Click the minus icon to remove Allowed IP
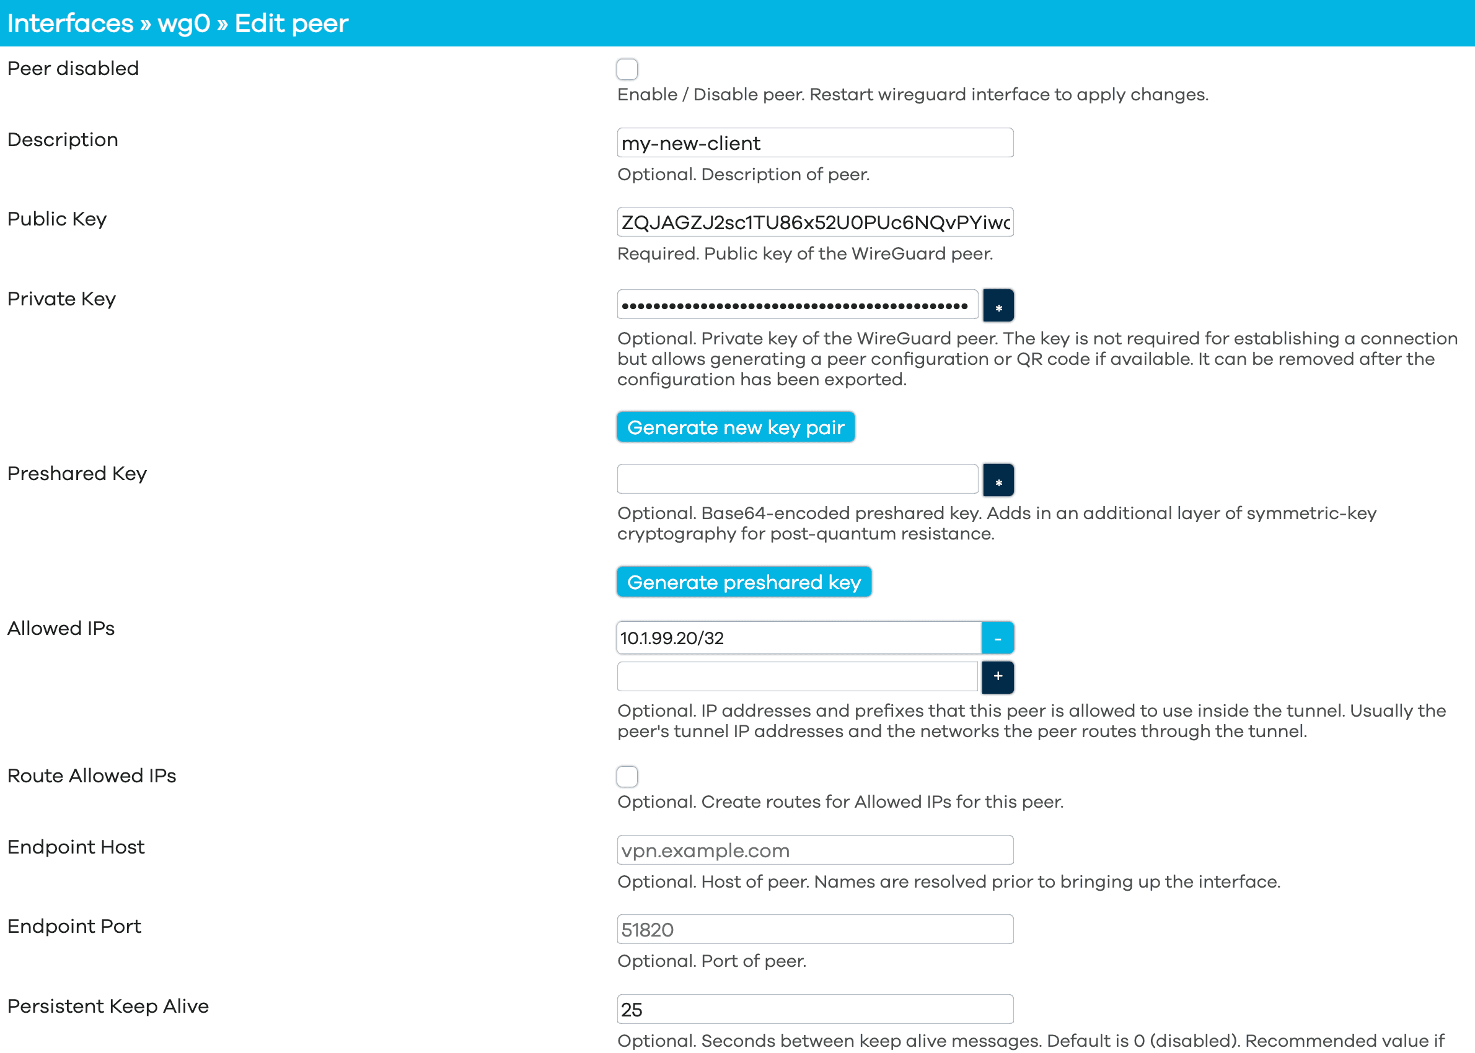This screenshot has height=1053, width=1475. coord(998,638)
